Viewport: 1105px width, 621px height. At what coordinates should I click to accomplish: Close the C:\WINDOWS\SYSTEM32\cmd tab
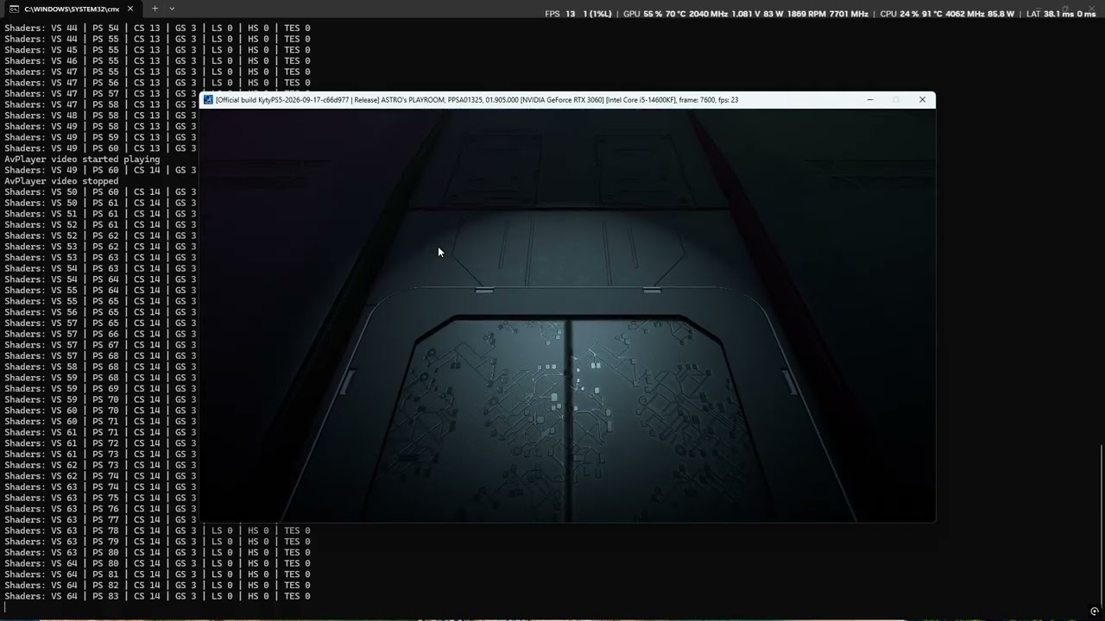[x=130, y=9]
